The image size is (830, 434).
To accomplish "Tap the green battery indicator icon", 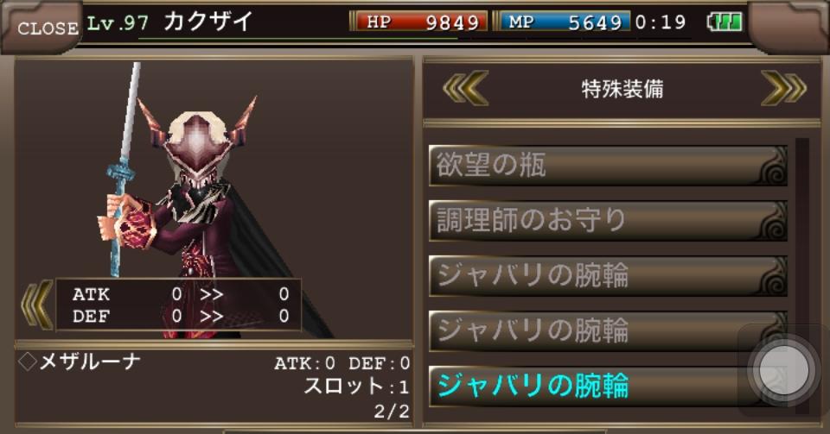I will click(x=725, y=22).
